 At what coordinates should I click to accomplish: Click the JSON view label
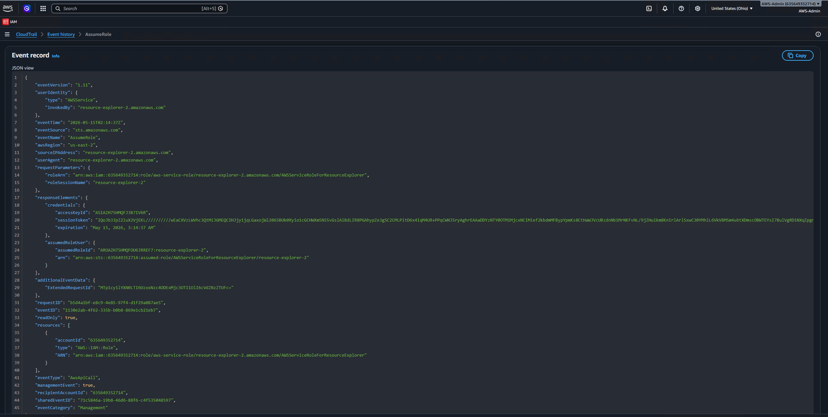click(23, 68)
